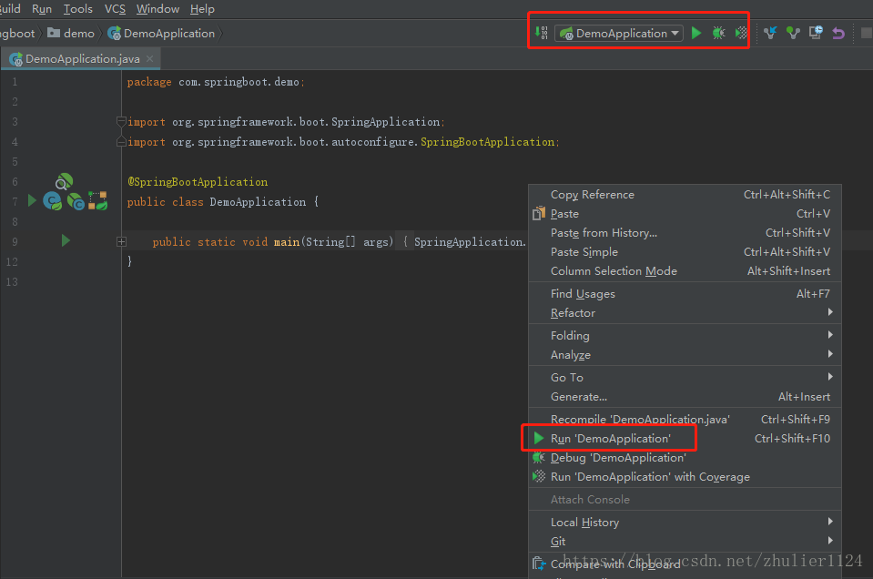The height and width of the screenshot is (579, 873).
Task: Choose Find Usages in context menu
Action: [685, 294]
